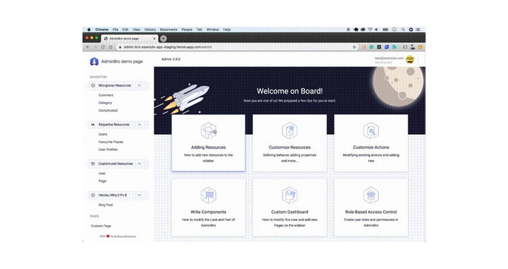
Task: Open the File menu
Action: pyautogui.click(x=116, y=29)
